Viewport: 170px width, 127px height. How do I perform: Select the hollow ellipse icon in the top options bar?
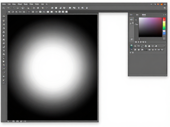[x=47, y=8]
